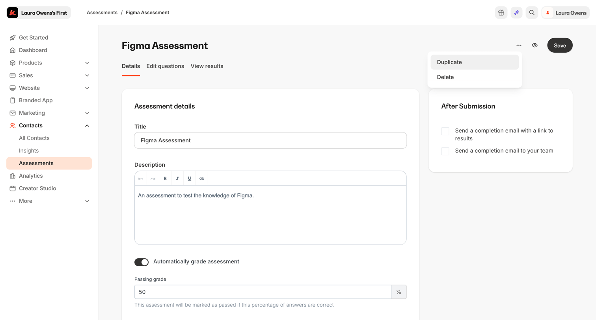Click the Title input field
Screen dimensions: 596x320
[x=270, y=140]
